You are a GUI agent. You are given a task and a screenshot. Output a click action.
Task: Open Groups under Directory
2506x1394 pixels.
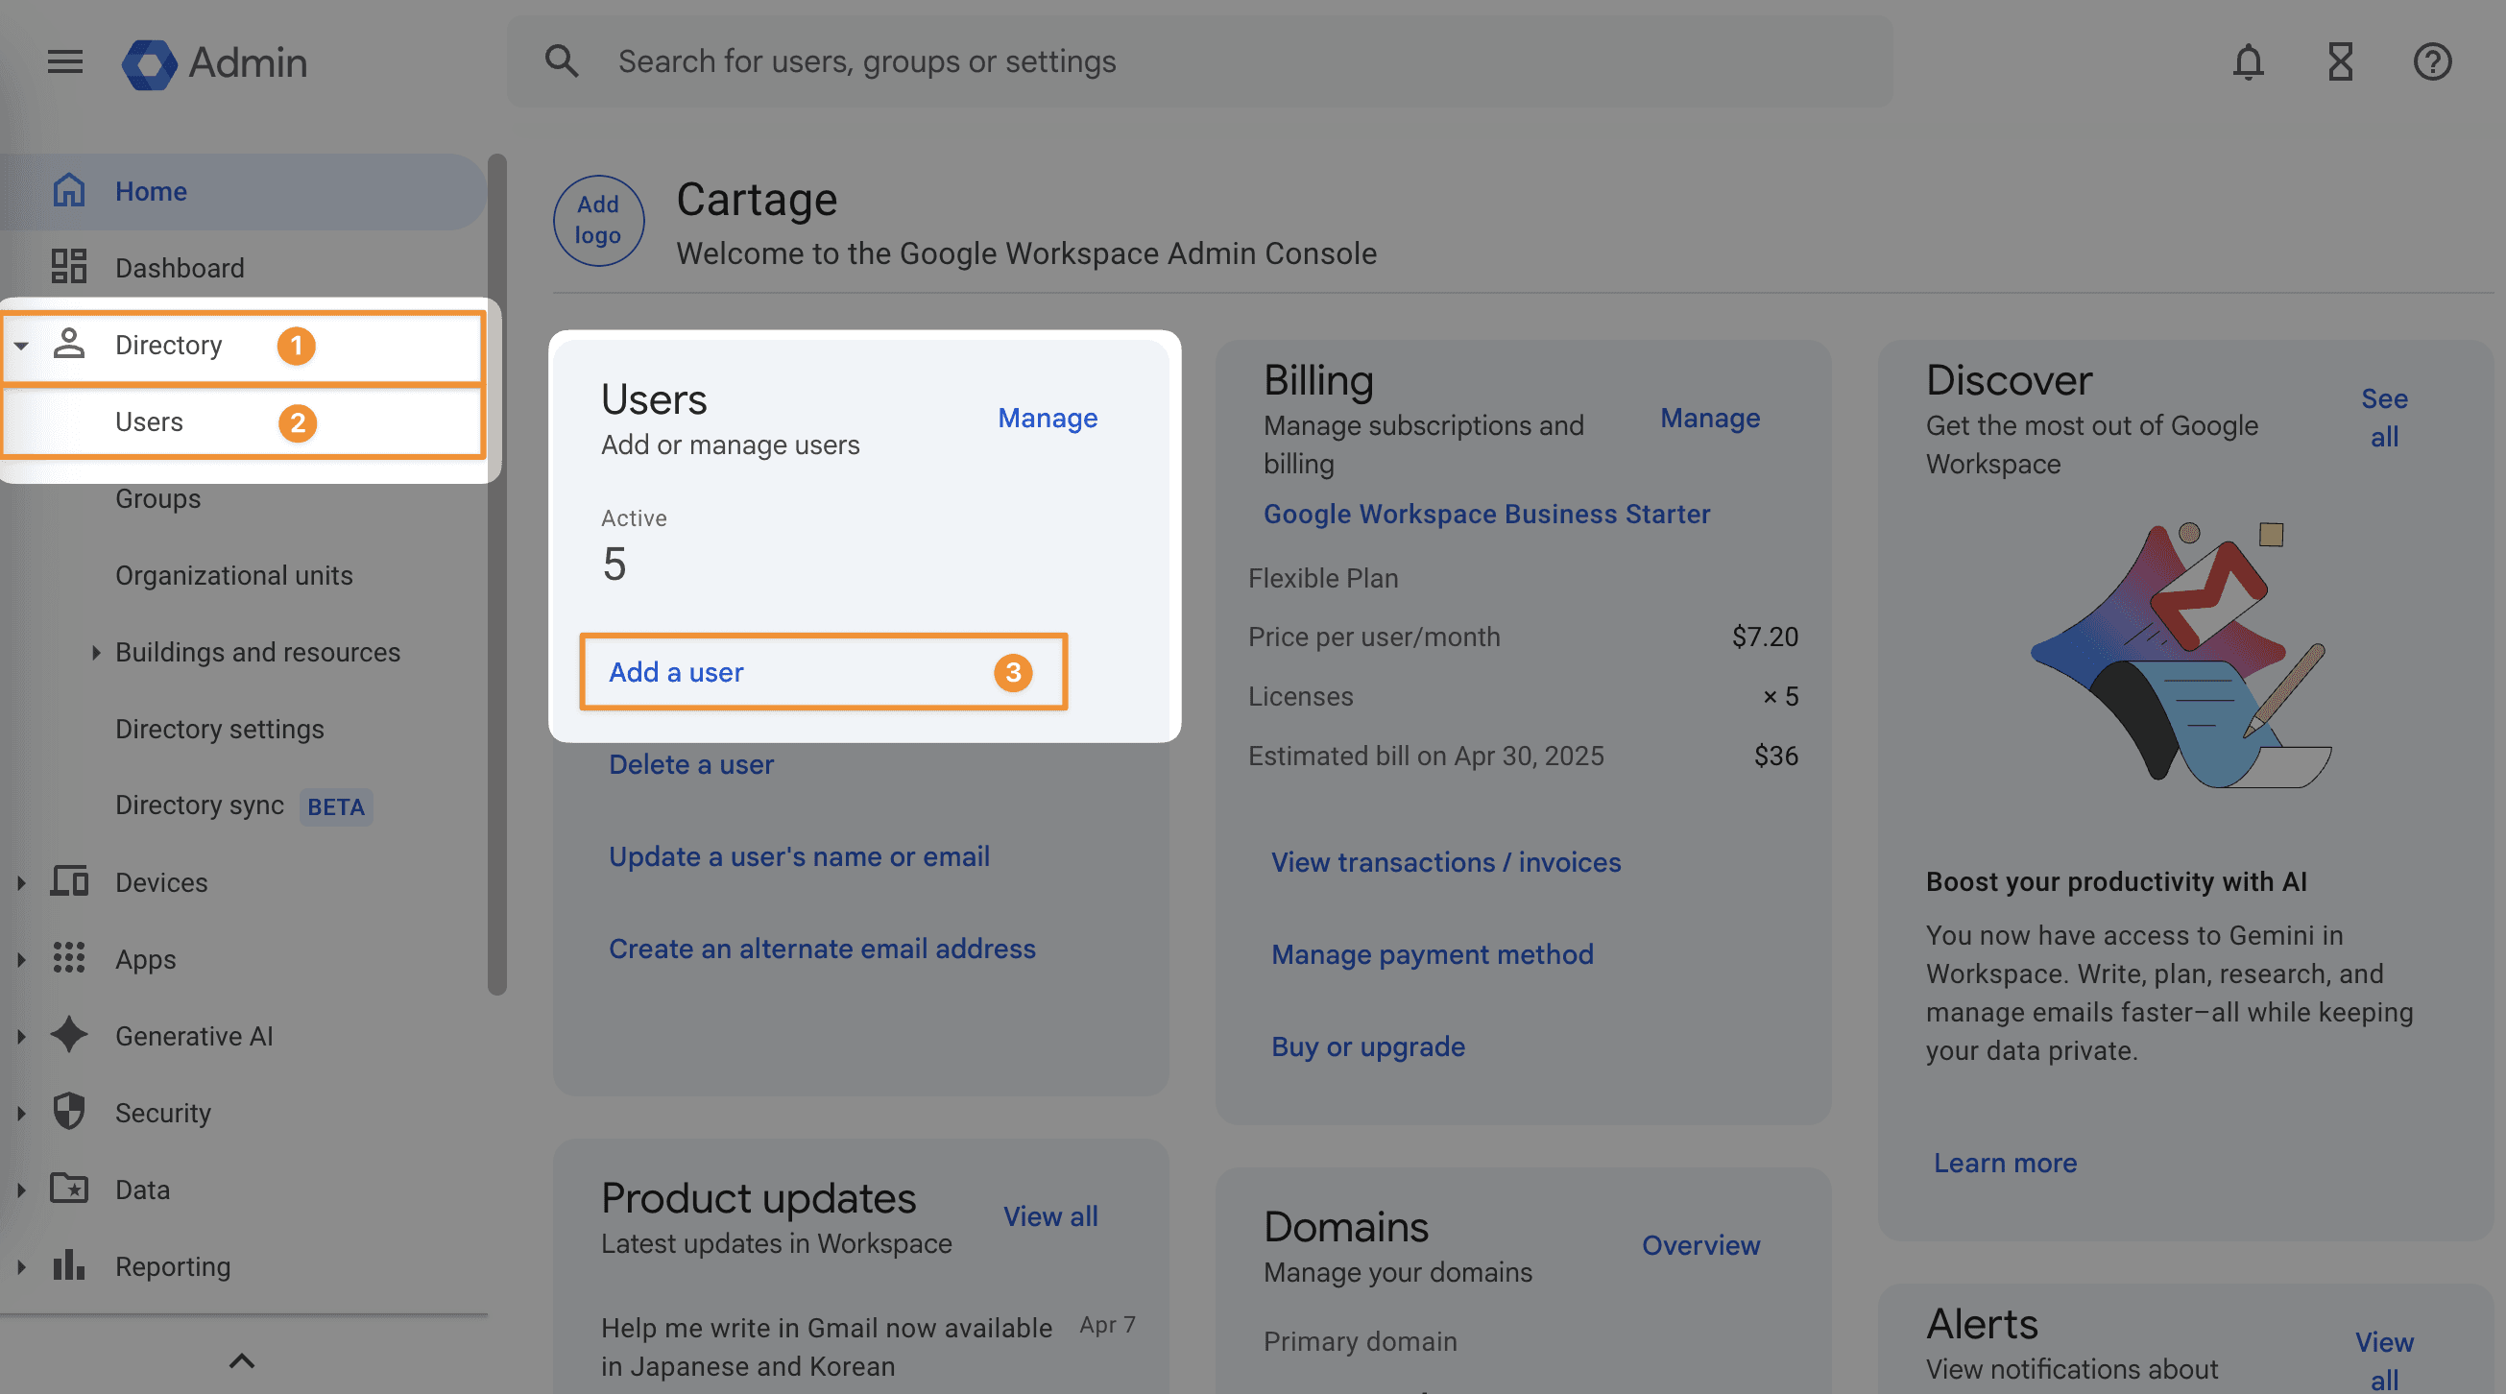tap(157, 498)
